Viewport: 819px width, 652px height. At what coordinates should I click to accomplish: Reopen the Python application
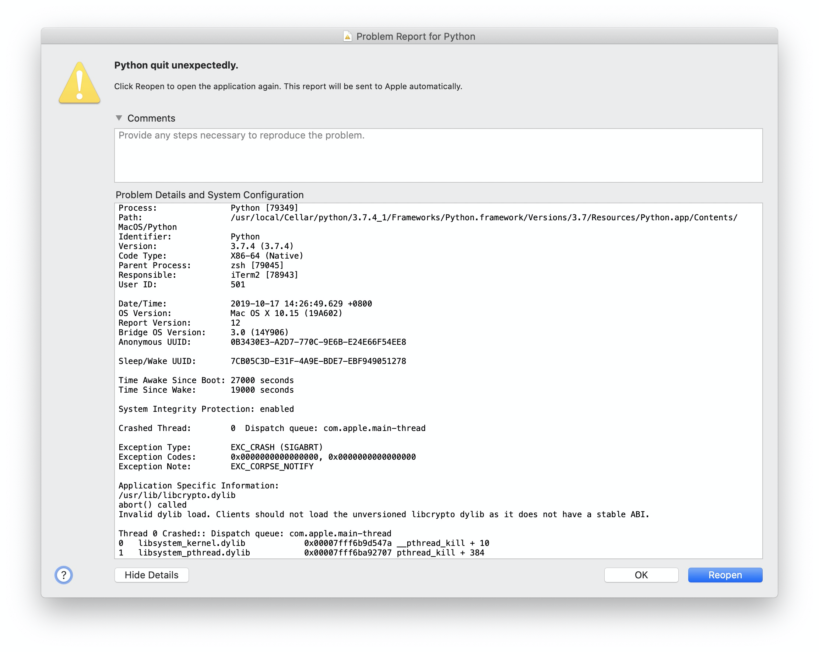(725, 575)
